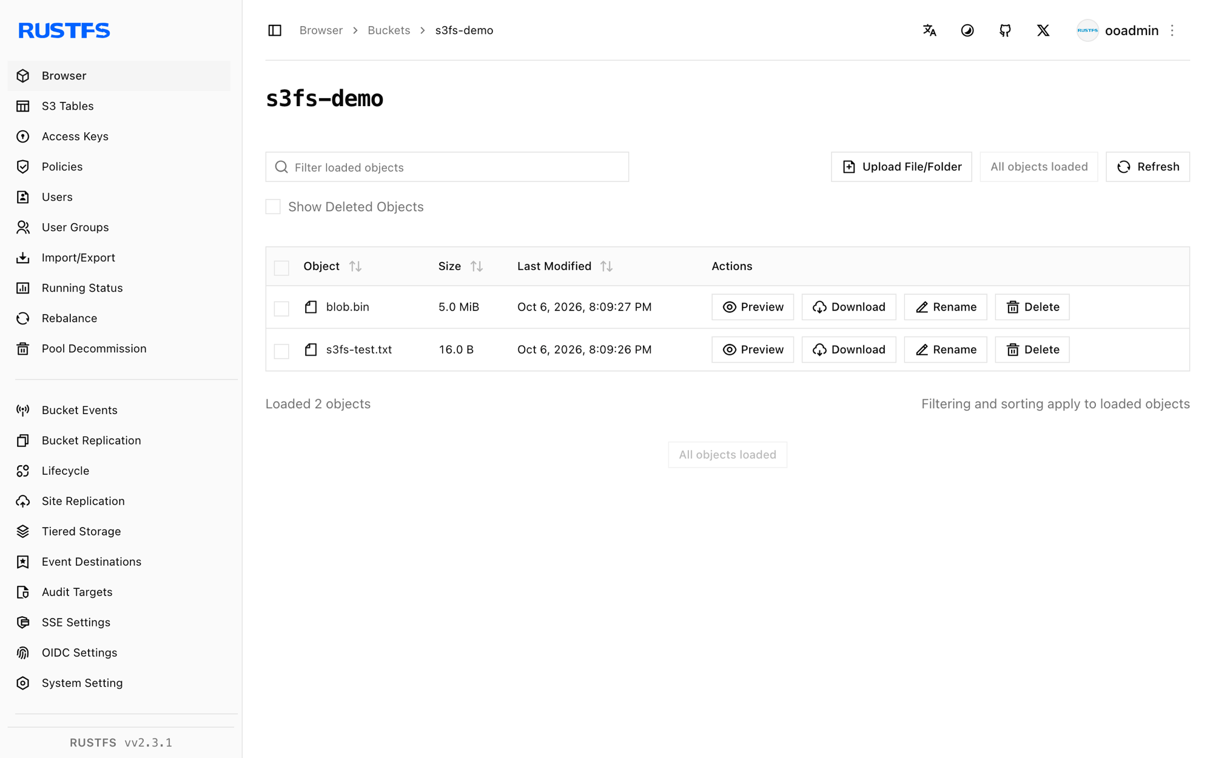The image size is (1213, 758).
Task: Switch theme with the dark mode icon
Action: 967,30
